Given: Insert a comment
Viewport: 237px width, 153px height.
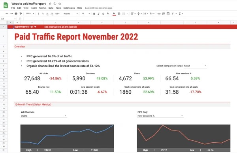Looking at the screenshot, I should (x=164, y=13).
